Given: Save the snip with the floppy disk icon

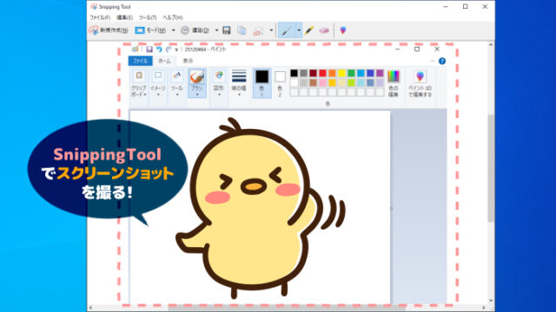Looking at the screenshot, I should pyautogui.click(x=227, y=30).
